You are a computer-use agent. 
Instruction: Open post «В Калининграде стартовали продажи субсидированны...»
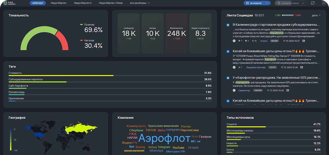pyautogui.click(x=276, y=24)
